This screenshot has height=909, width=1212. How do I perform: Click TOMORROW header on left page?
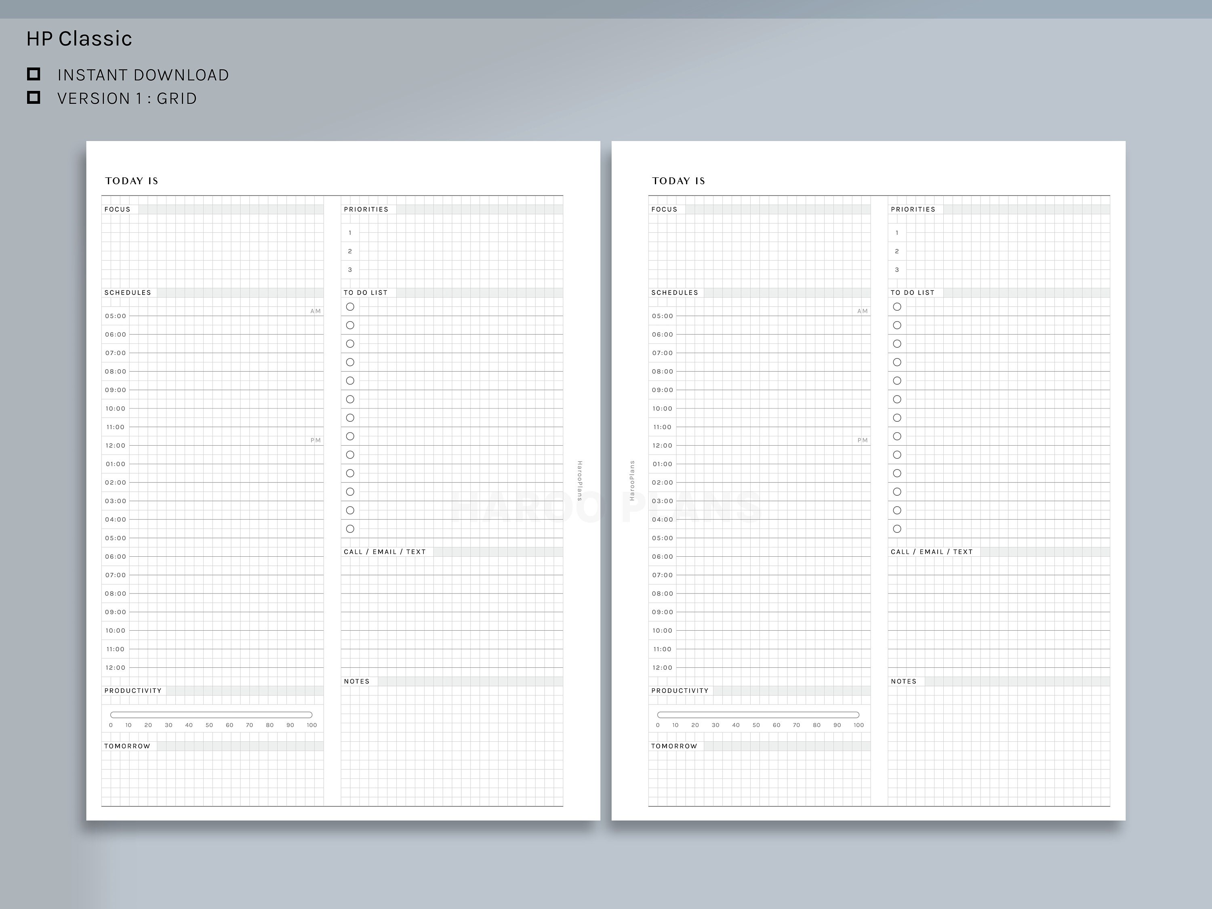coord(127,746)
